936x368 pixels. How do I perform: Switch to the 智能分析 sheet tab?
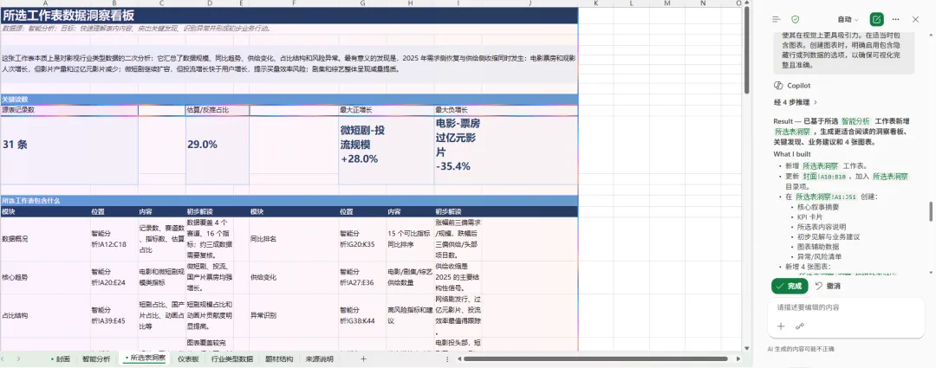click(x=96, y=359)
